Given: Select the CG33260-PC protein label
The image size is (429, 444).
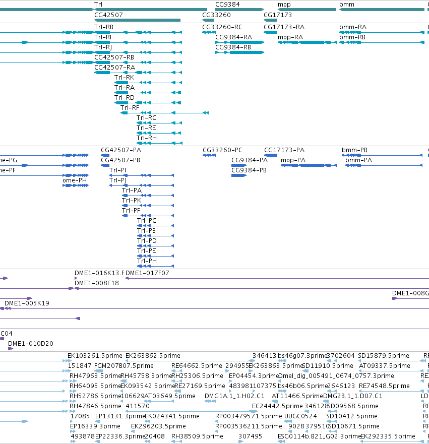Looking at the screenshot, I should click(x=223, y=150).
